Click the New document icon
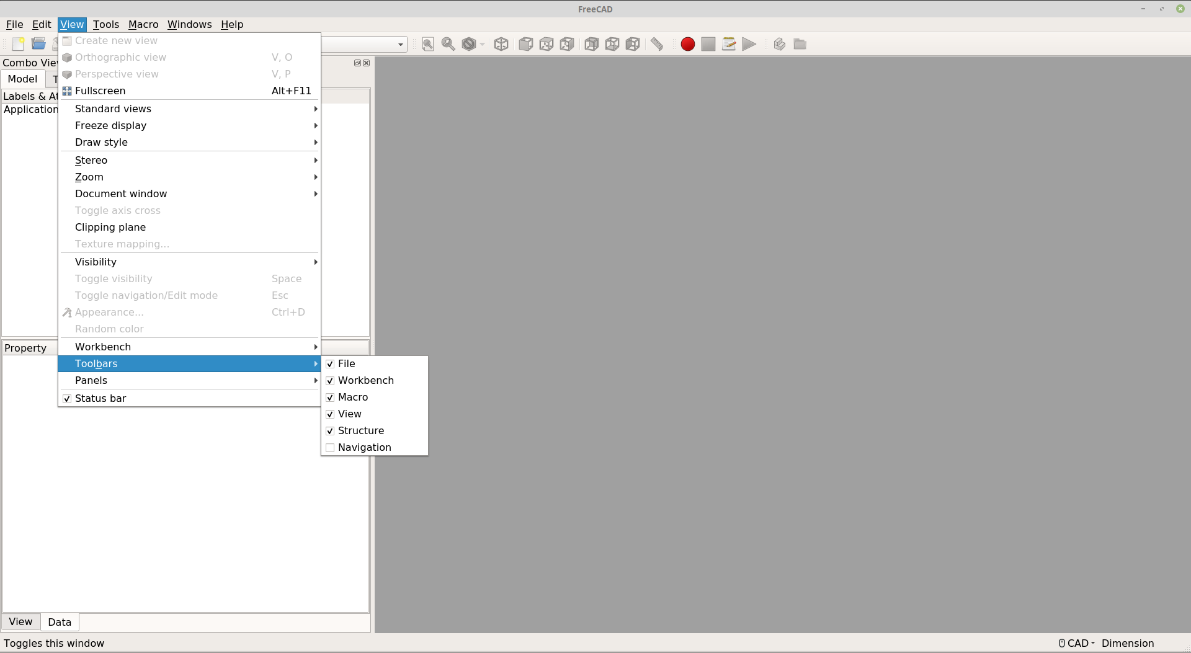Screen dimensions: 1191x653 [18, 44]
